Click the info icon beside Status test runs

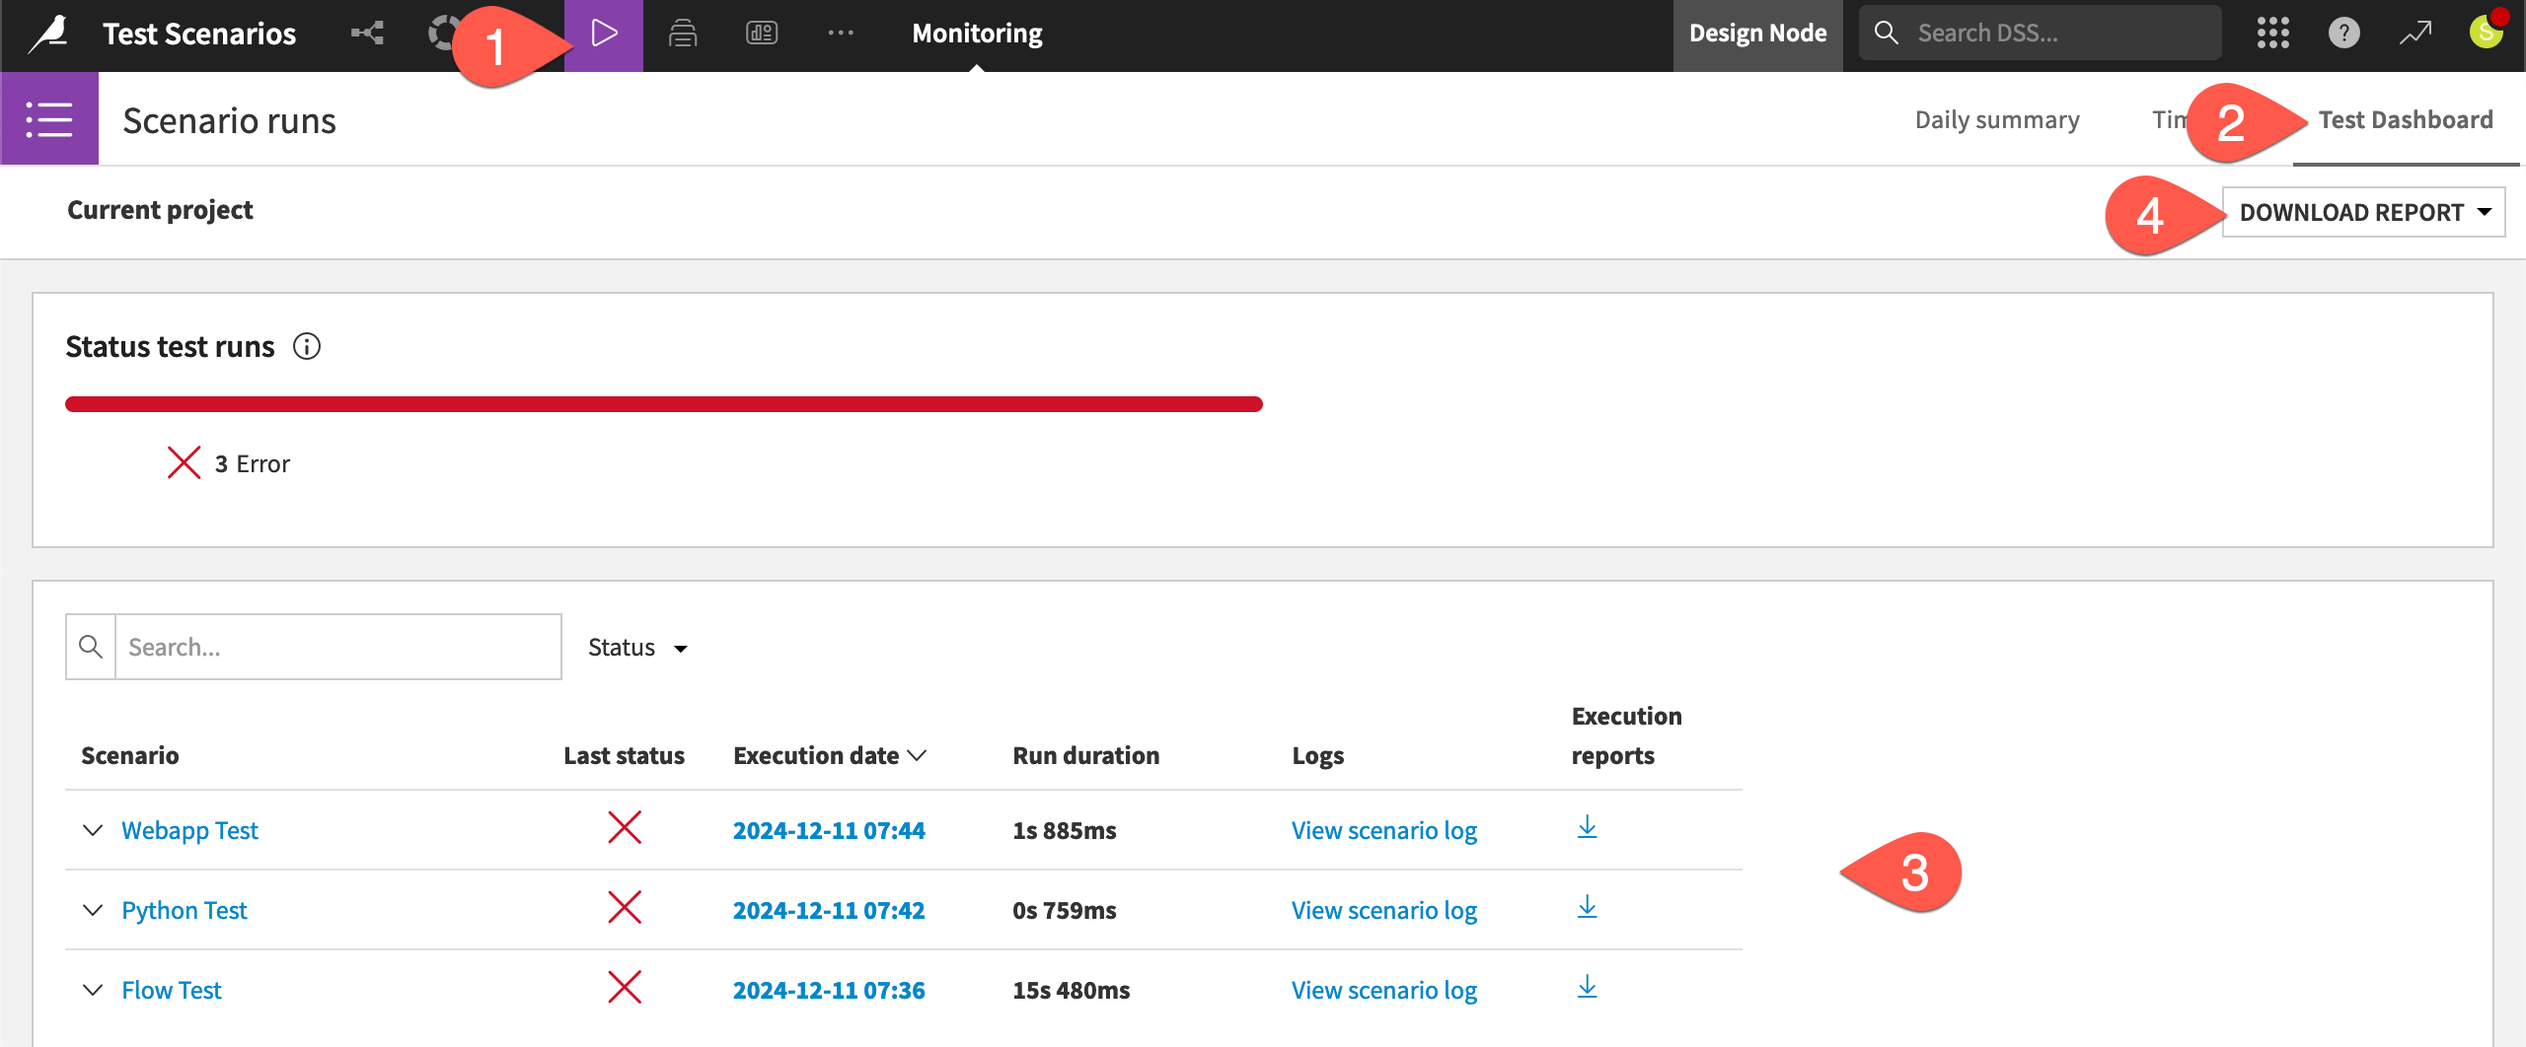(309, 346)
